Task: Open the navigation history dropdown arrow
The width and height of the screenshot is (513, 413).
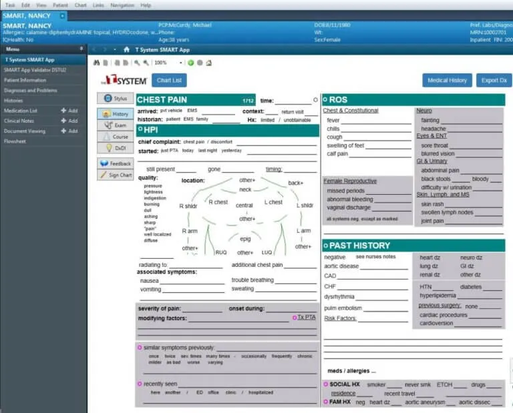Action: (115, 49)
